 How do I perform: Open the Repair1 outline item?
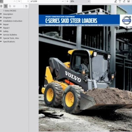pos(6,28)
